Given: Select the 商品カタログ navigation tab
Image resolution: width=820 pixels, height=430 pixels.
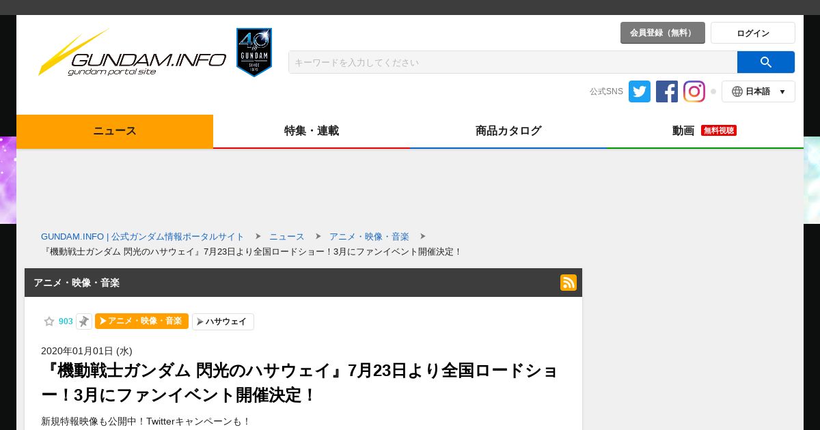Looking at the screenshot, I should pos(508,131).
